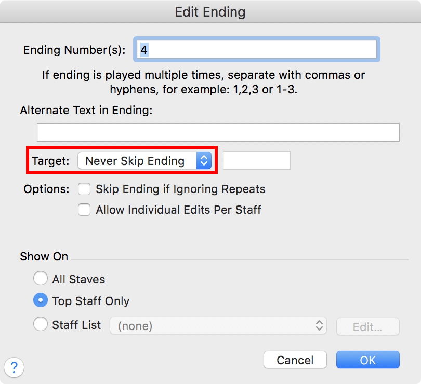The image size is (421, 384).
Task: Click the empty field beside Target dropdown
Action: coord(256,160)
